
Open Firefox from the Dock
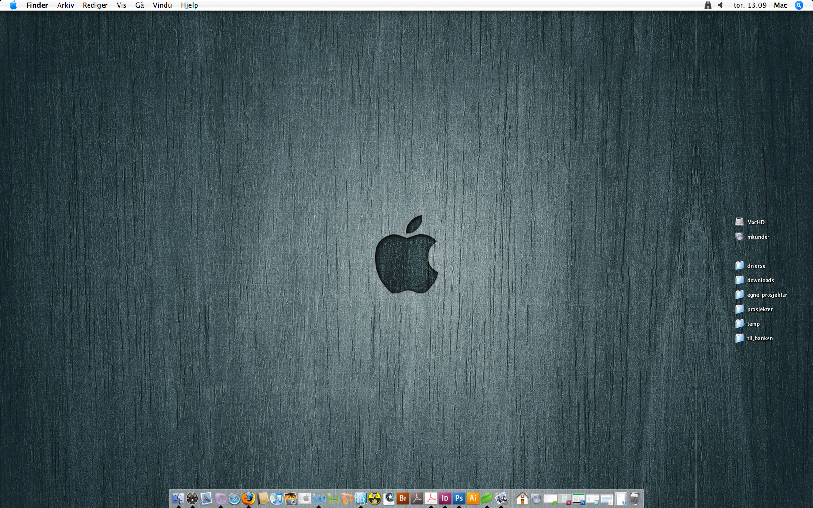[x=248, y=498]
